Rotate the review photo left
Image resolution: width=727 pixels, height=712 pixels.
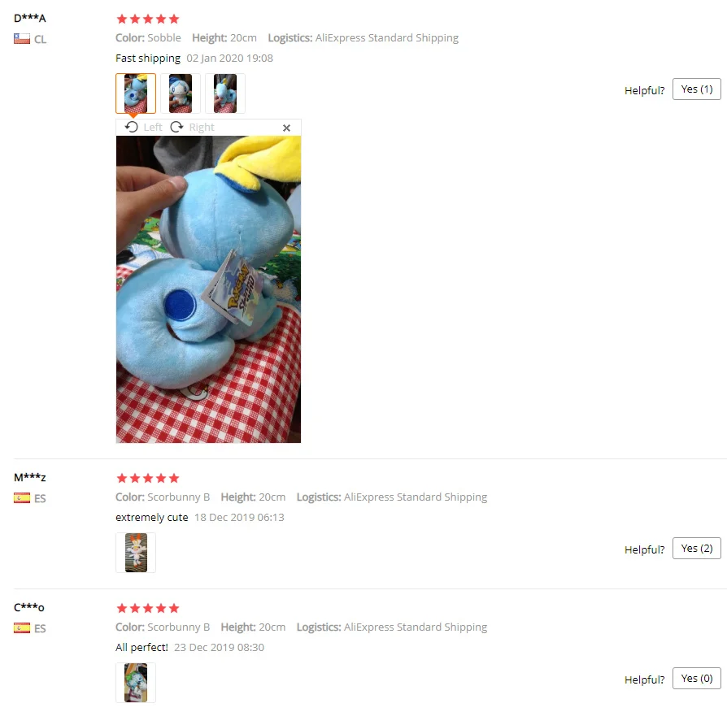click(x=143, y=127)
